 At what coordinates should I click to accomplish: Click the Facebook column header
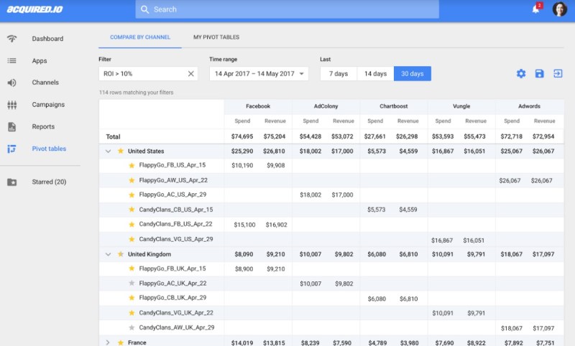click(258, 106)
